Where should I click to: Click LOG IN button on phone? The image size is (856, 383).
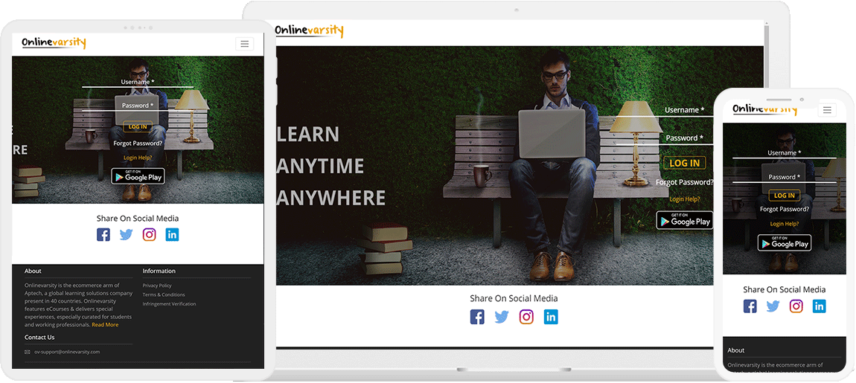(785, 196)
